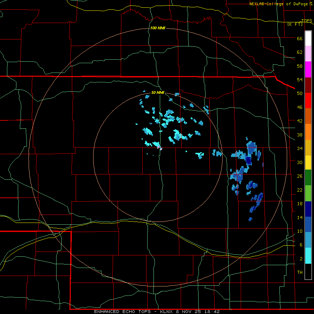Screen dimensions: 314x314
Task: Click the legend value 46
Action: (300, 107)
